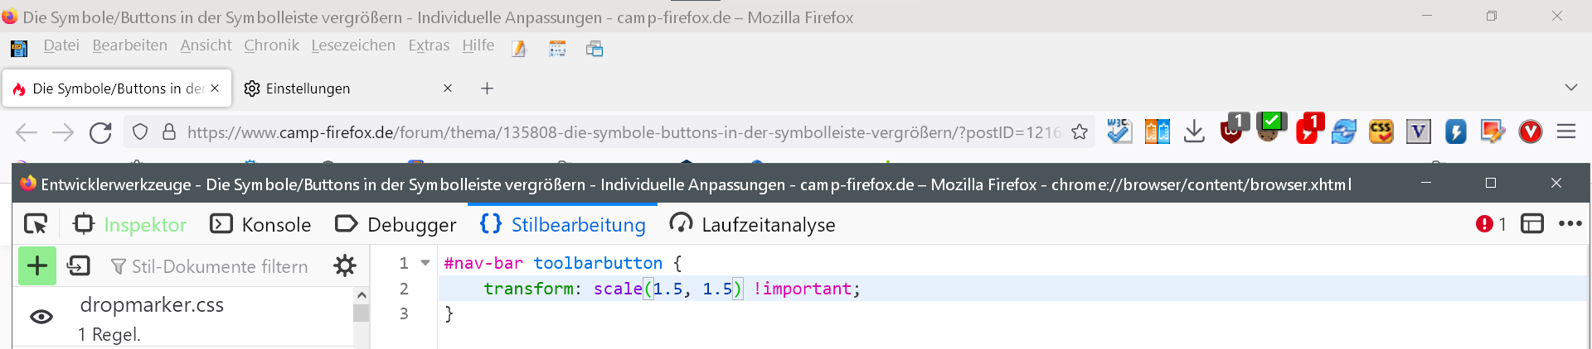Image resolution: width=1592 pixels, height=349 pixels.
Task: Open the devtools three-dot options menu
Action: [x=1570, y=224]
